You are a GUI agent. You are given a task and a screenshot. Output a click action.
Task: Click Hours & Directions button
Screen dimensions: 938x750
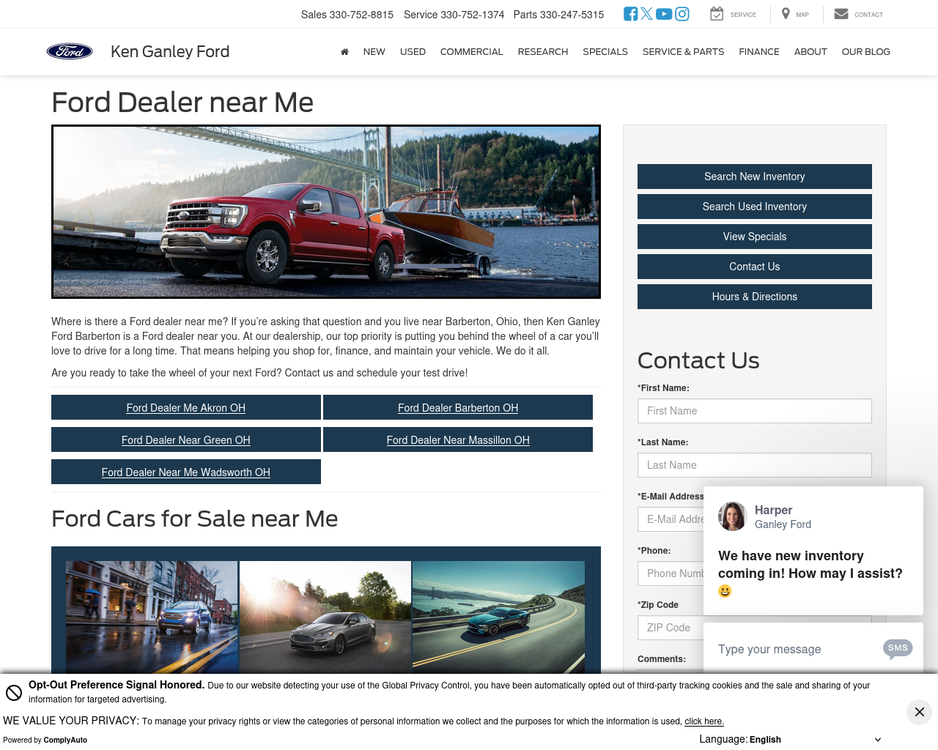pyautogui.click(x=755, y=297)
